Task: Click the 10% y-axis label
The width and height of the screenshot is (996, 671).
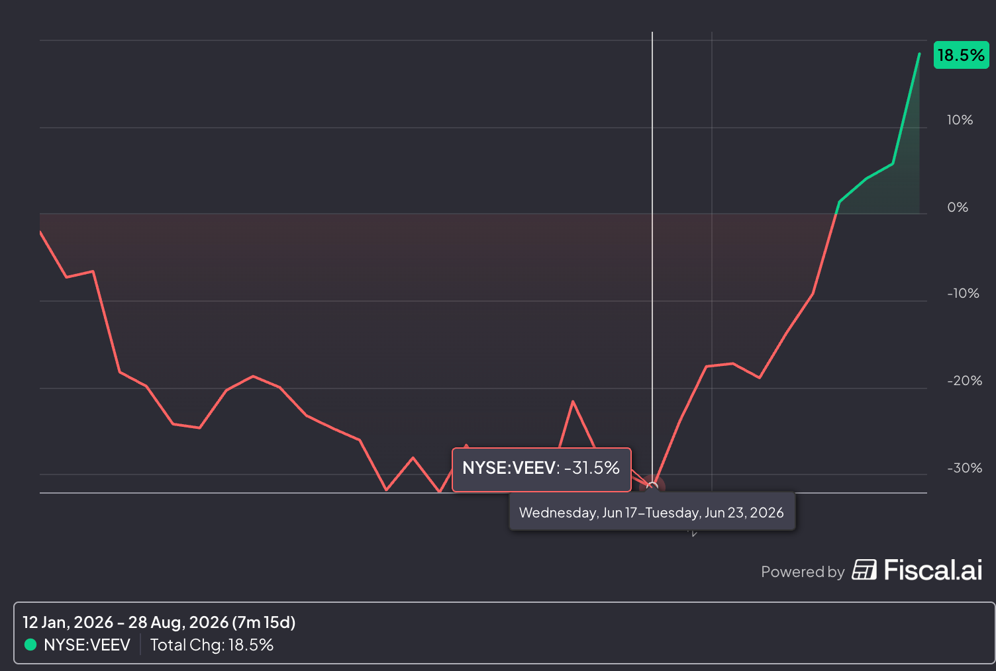Action: click(x=960, y=120)
